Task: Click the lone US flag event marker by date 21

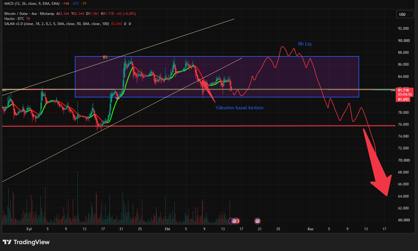Action: 257,221
